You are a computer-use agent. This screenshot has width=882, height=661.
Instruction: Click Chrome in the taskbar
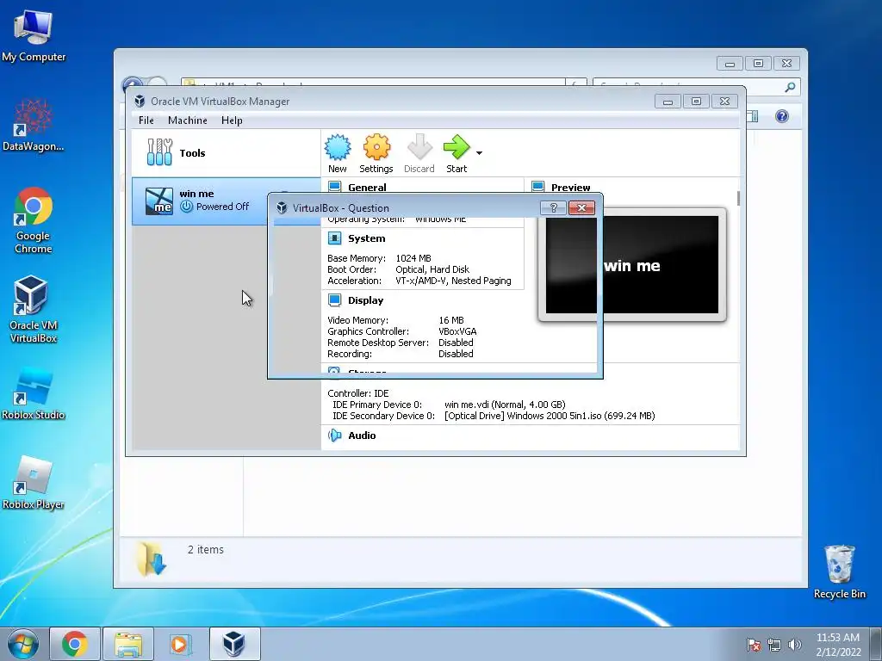[x=75, y=644]
